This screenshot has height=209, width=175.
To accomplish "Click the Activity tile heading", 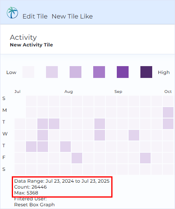I will coord(23,37).
